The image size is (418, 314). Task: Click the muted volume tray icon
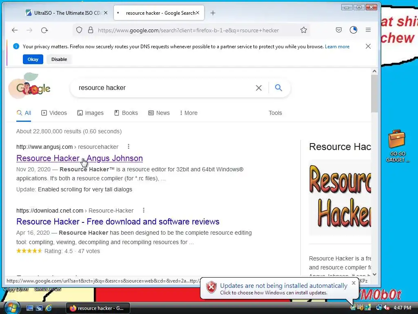(386, 307)
